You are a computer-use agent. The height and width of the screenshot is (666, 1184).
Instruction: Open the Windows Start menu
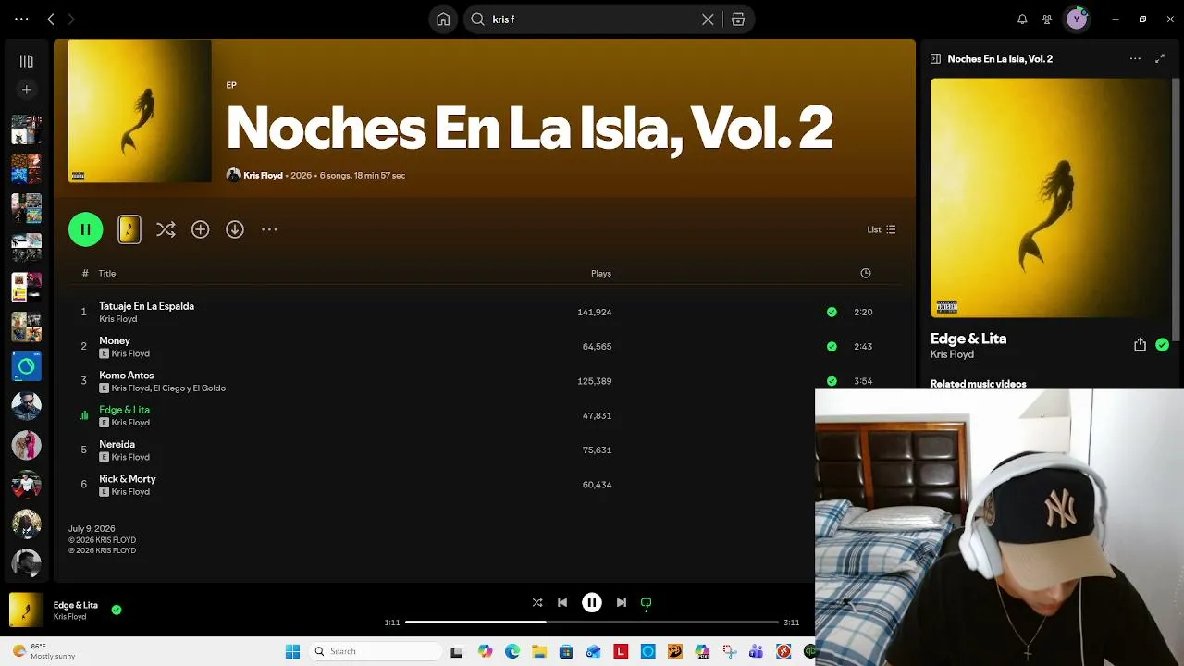pos(292,651)
